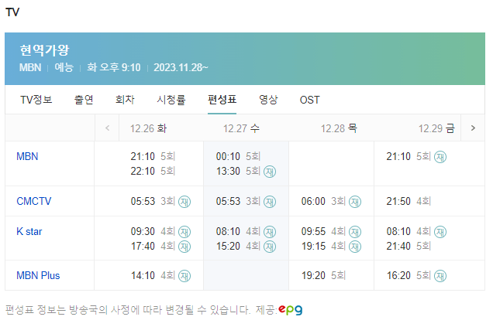Click rerun badge beside K star 09:55

(x=355, y=232)
